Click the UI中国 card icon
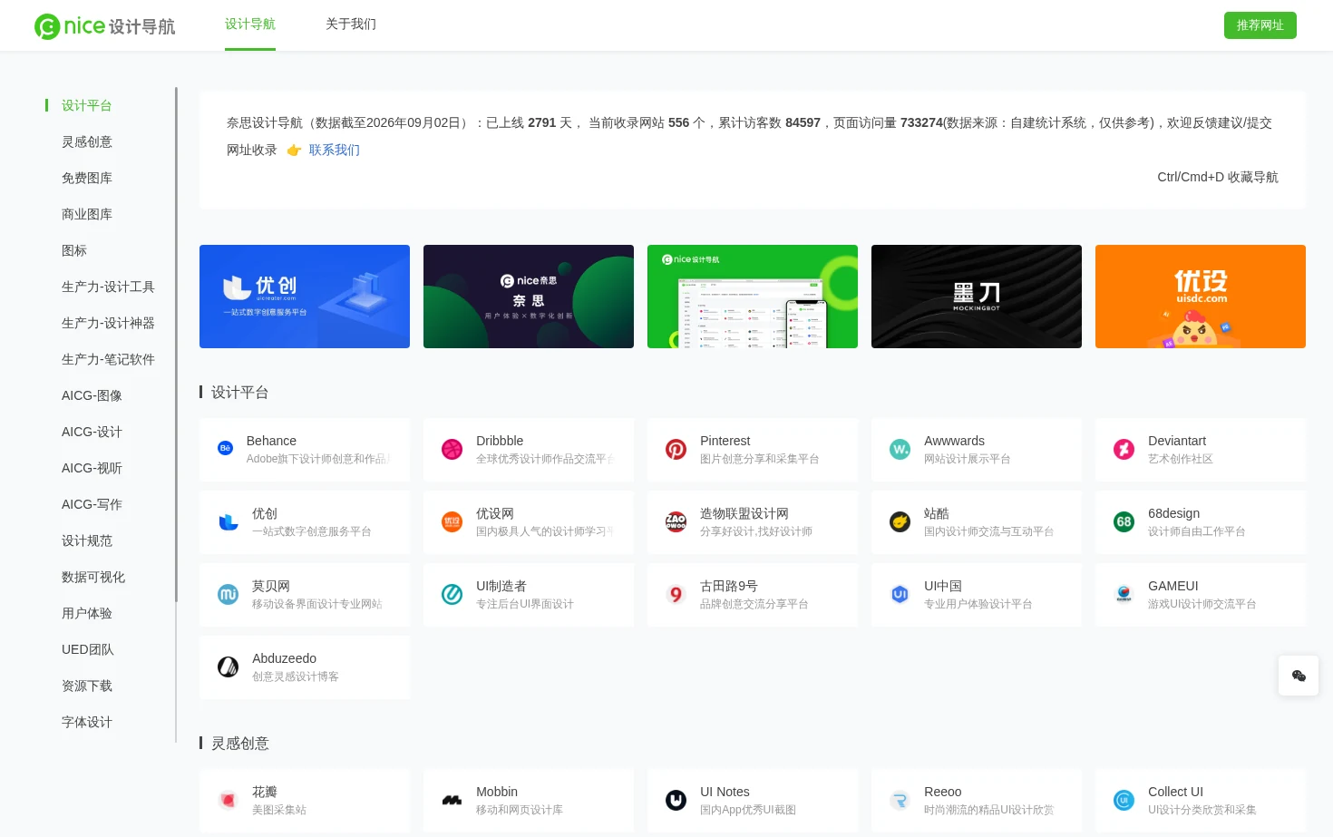Image resolution: width=1333 pixels, height=837 pixels. (x=900, y=594)
